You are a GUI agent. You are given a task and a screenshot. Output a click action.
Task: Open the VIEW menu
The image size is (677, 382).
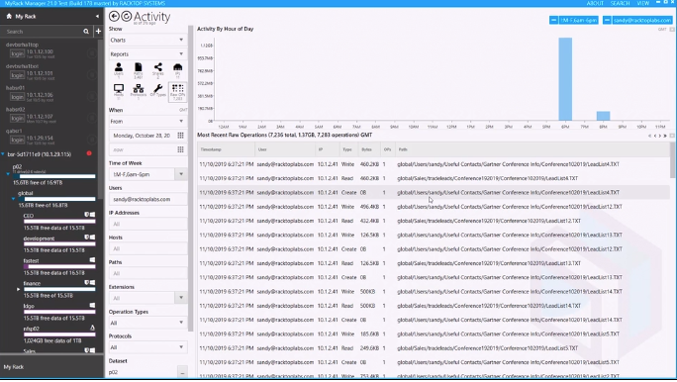click(x=643, y=3)
